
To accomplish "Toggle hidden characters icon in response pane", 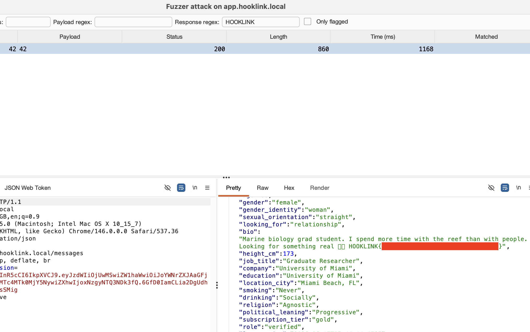I will [491, 188].
